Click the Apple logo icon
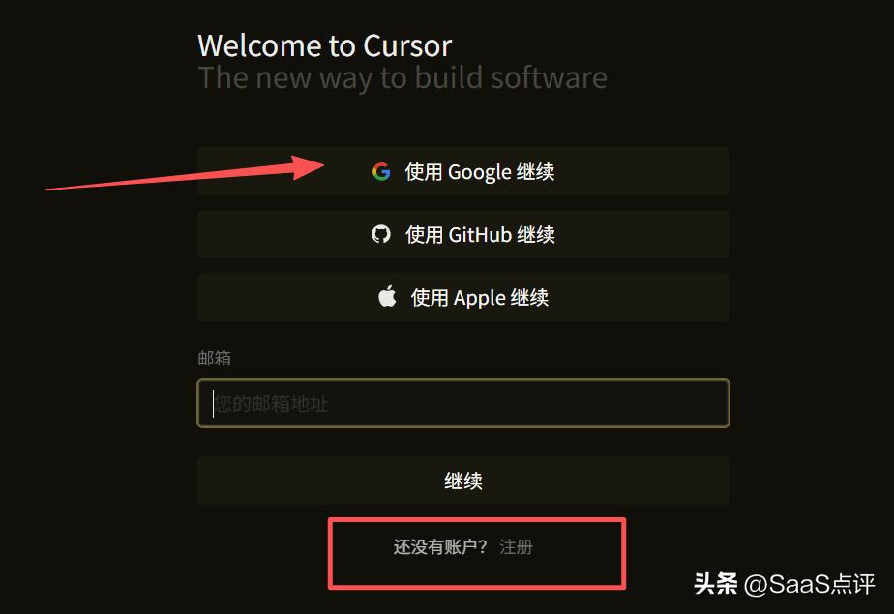The width and height of the screenshot is (894, 614). coord(387,296)
